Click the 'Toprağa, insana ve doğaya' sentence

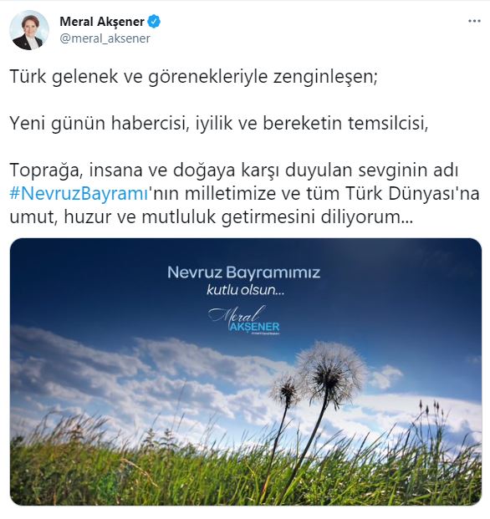(234, 170)
